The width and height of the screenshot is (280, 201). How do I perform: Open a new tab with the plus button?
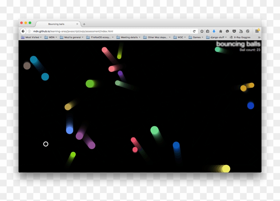pyautogui.click(x=84, y=24)
